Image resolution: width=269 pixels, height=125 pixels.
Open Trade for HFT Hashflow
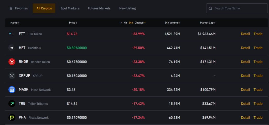point(258,48)
